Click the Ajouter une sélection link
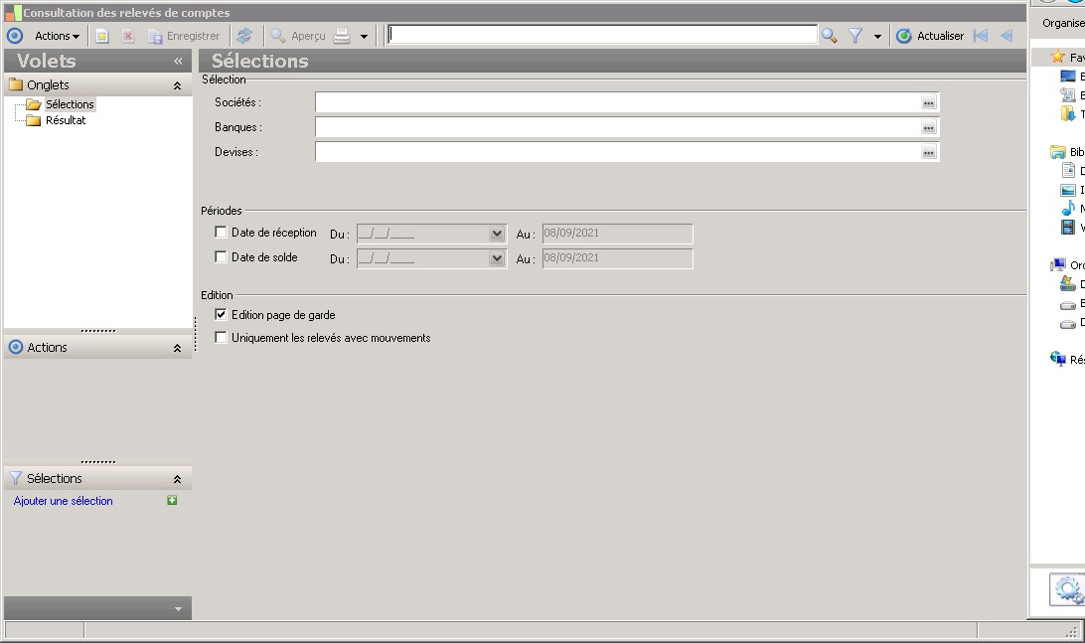This screenshot has height=643, width=1085. pyautogui.click(x=63, y=501)
